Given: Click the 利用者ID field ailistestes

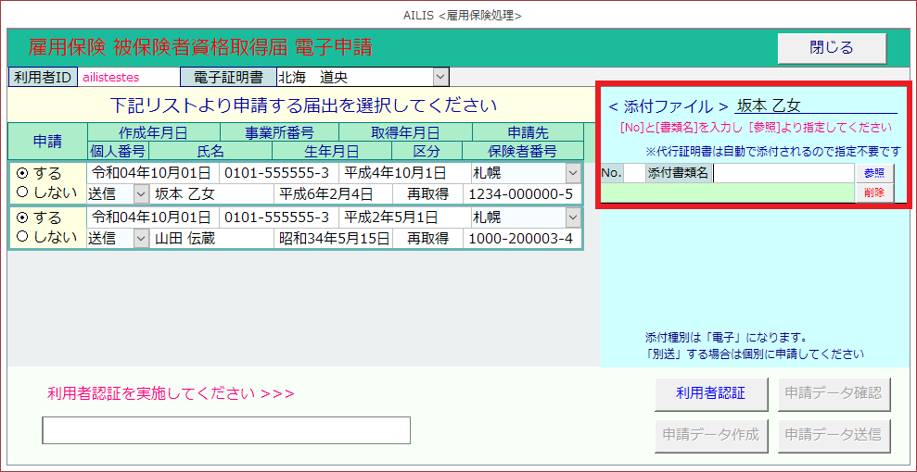Looking at the screenshot, I should coord(126,77).
